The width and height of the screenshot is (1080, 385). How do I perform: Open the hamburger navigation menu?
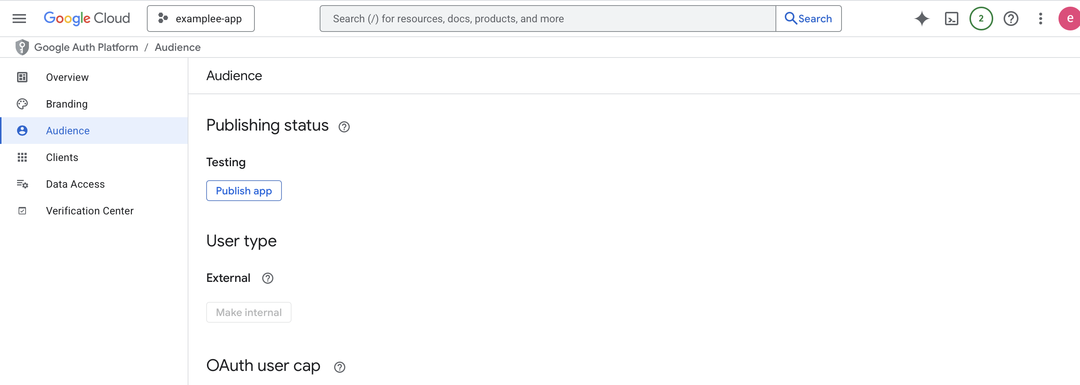pos(19,19)
